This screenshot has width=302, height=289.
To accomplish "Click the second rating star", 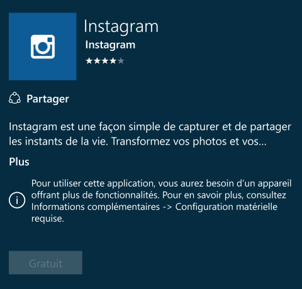I will (x=97, y=61).
